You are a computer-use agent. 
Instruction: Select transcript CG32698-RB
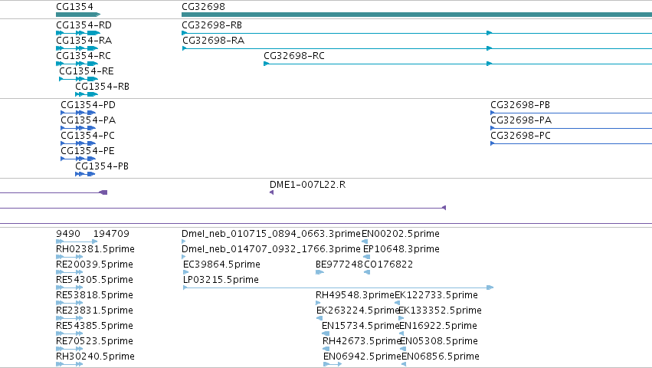coord(211,25)
